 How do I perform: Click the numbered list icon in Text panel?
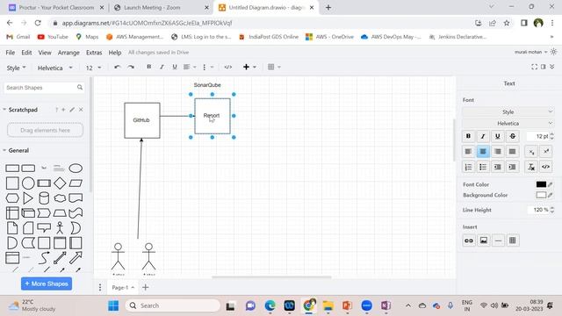click(x=468, y=167)
